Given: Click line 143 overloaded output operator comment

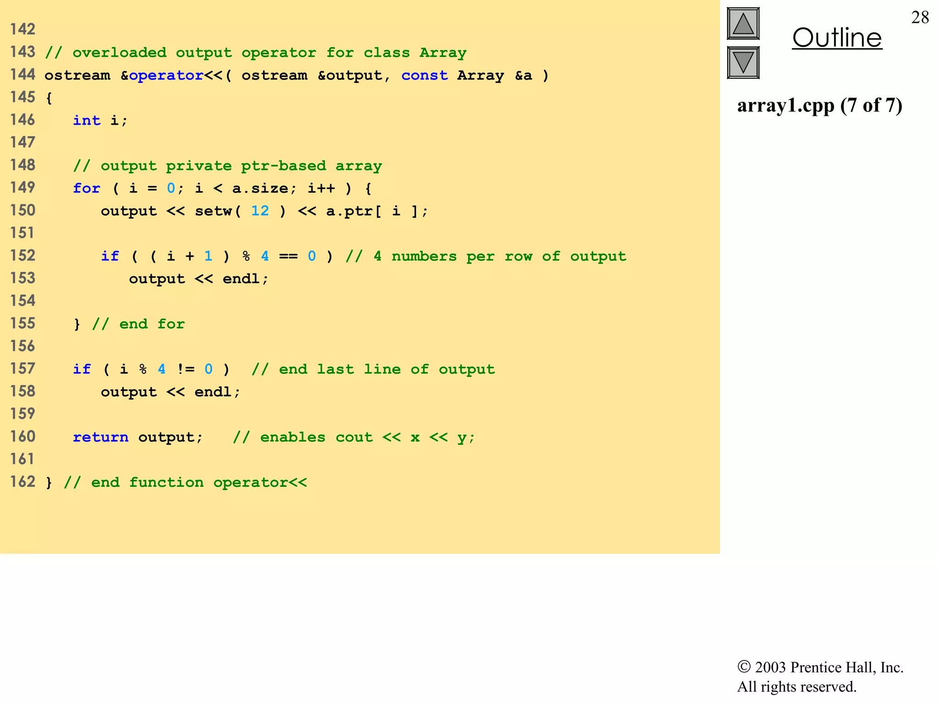Looking at the screenshot, I should coord(255,53).
